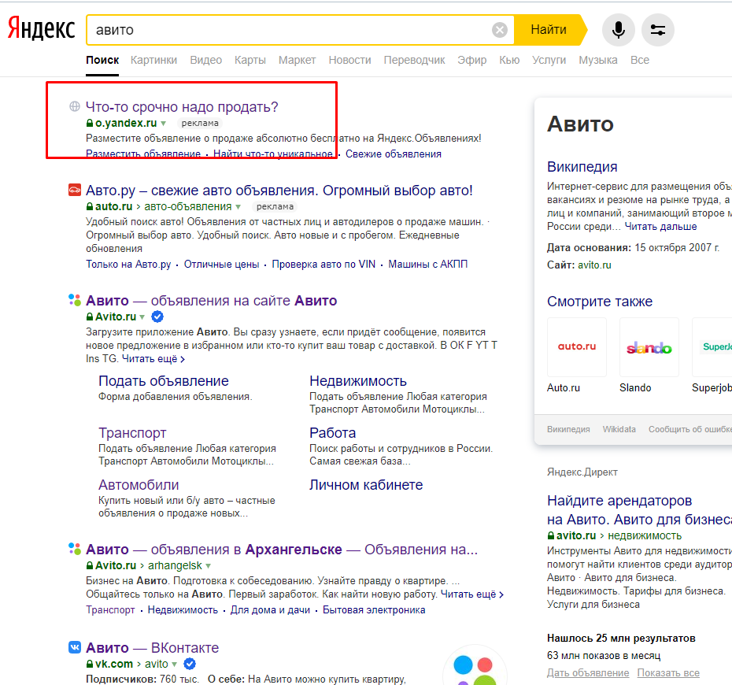Expand Читать ещё in the main Avito result snippet
The width and height of the screenshot is (732, 685).
pyautogui.click(x=153, y=358)
